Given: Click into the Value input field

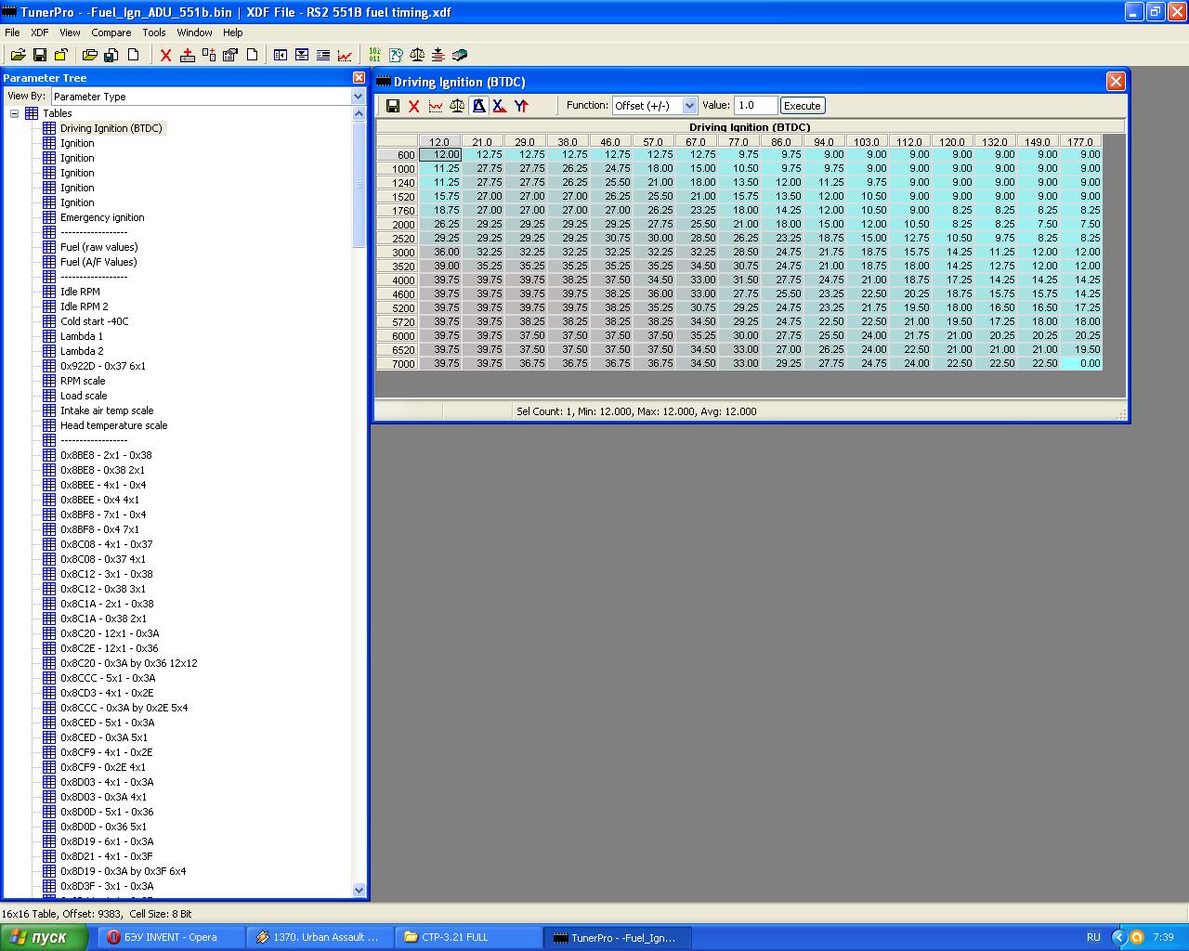Looking at the screenshot, I should [x=754, y=106].
